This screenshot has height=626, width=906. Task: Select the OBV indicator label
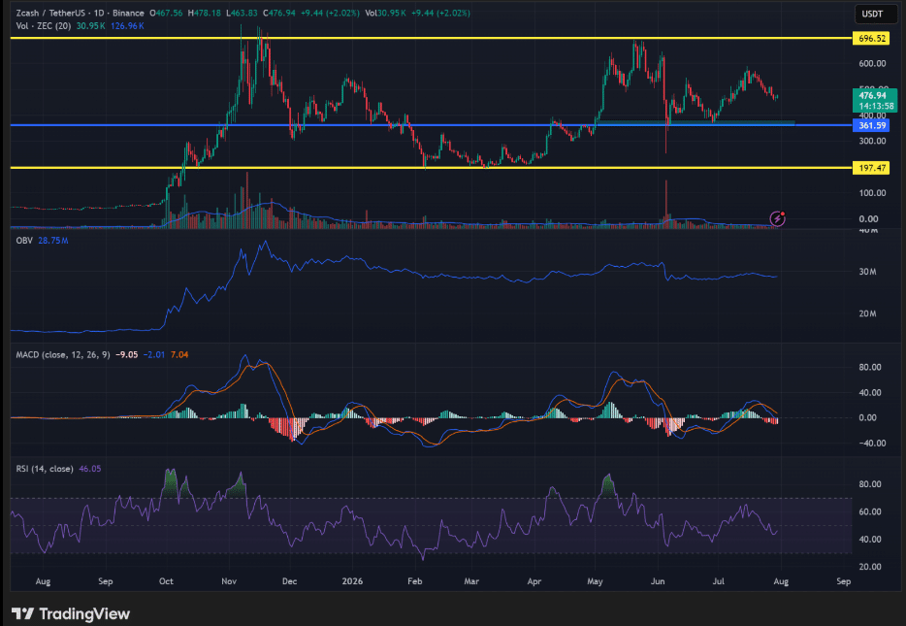pyautogui.click(x=24, y=241)
